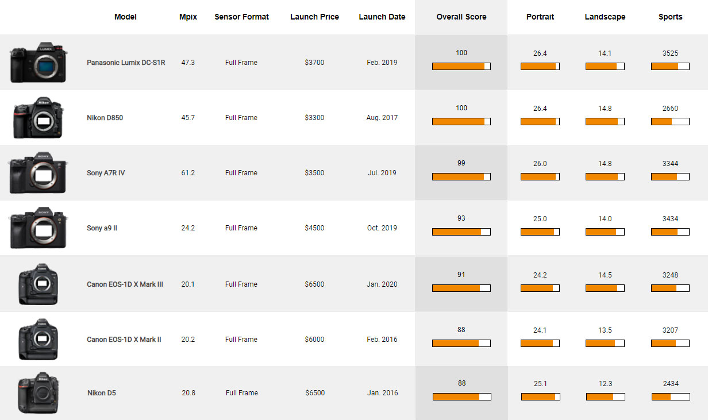The height and width of the screenshot is (420, 708).
Task: Click the Canon EOS-1D X Mark III photo
Action: coord(39,284)
